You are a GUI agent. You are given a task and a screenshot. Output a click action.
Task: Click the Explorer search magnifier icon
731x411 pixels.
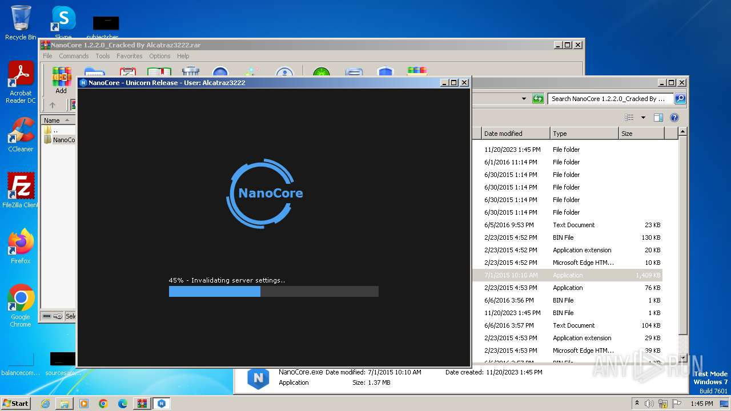click(x=680, y=99)
